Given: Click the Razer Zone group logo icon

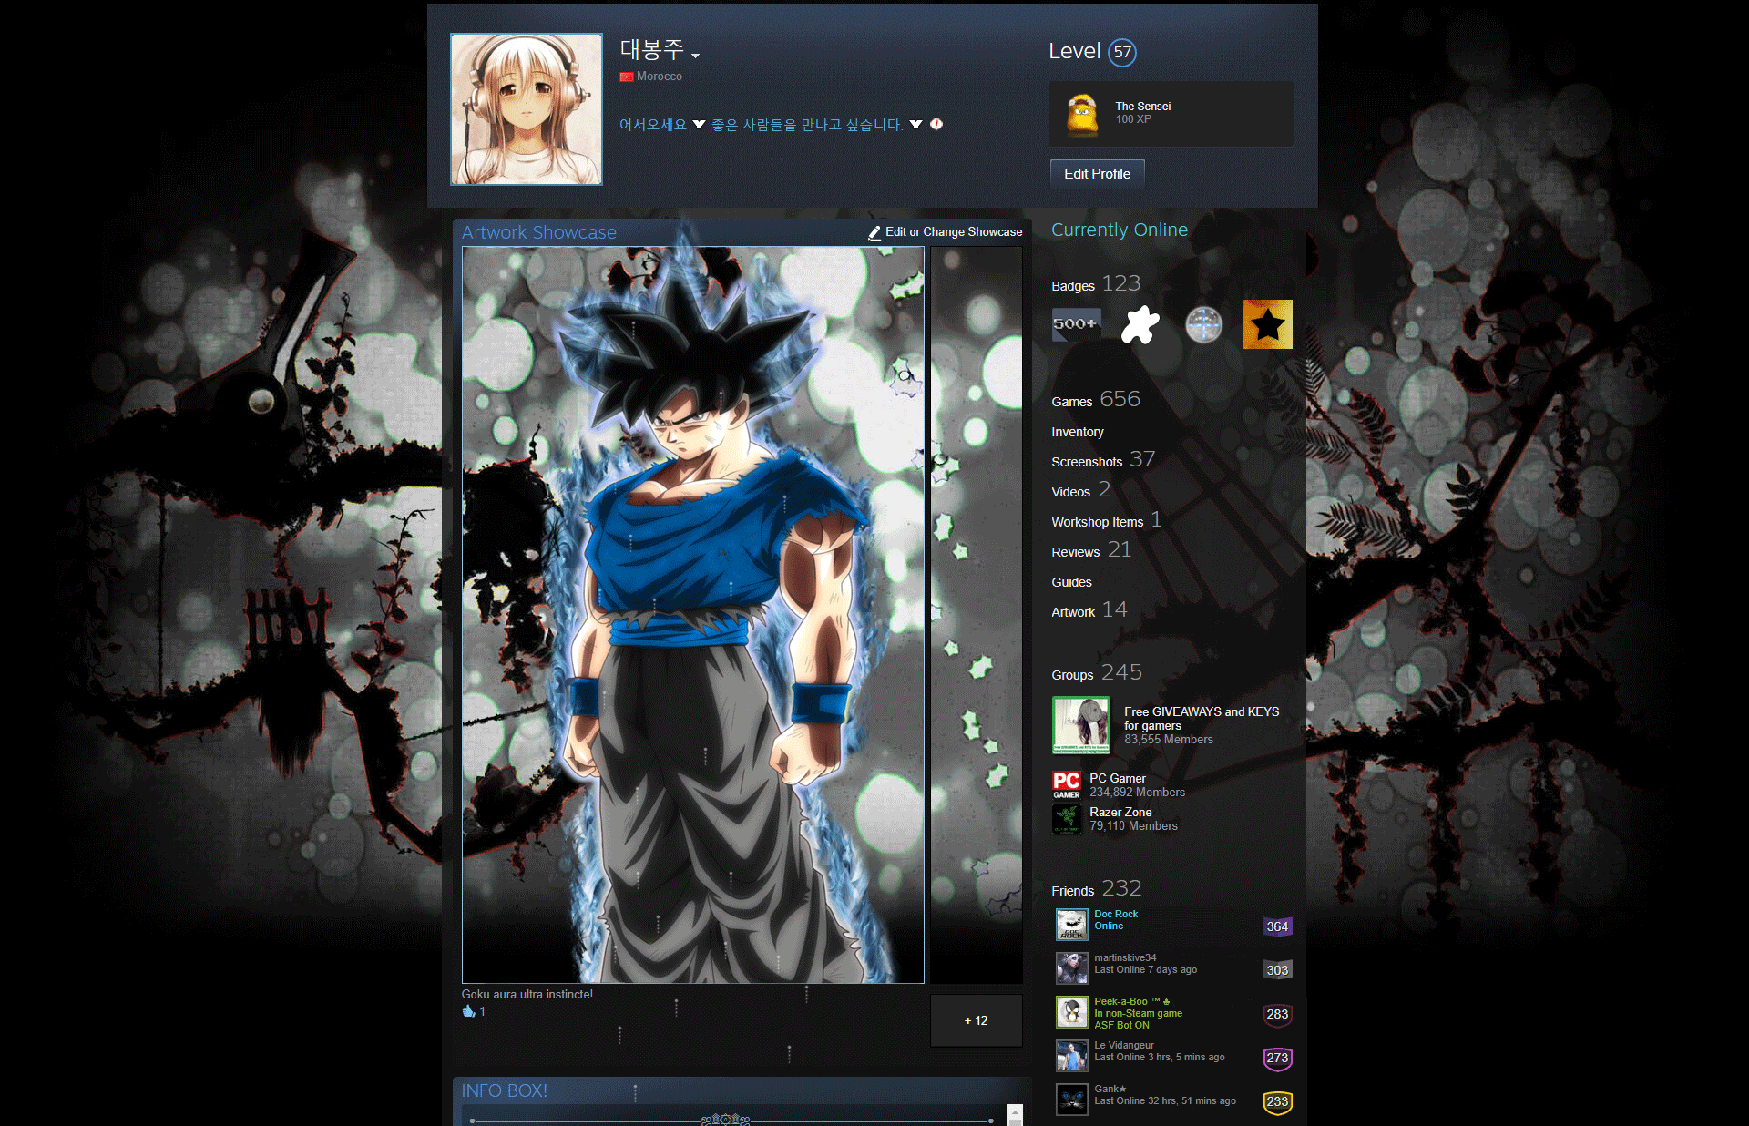Looking at the screenshot, I should pyautogui.click(x=1066, y=817).
